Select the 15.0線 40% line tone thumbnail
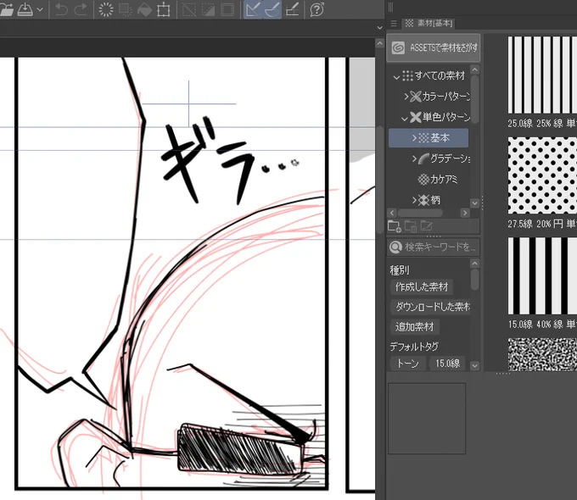577x500 pixels. point(542,275)
